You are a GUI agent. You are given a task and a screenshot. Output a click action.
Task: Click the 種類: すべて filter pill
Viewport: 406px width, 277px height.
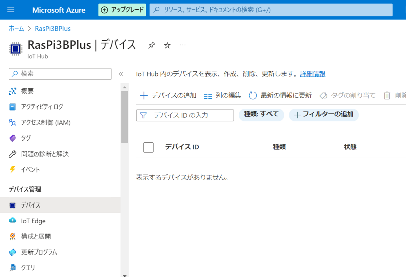[x=262, y=115]
